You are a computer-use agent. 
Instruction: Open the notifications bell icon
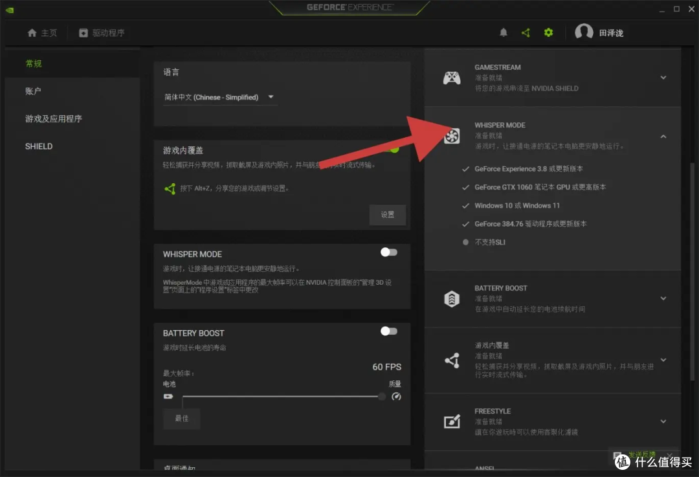504,32
